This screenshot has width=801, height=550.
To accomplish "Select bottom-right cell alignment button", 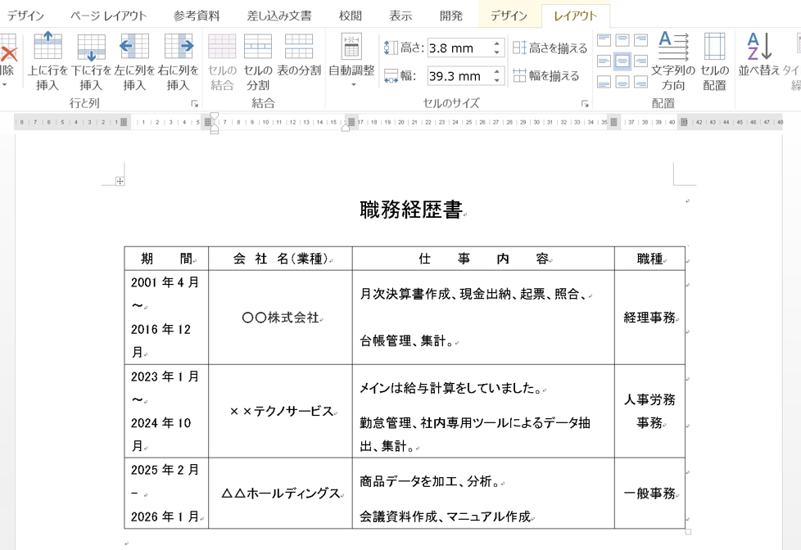I will point(641,82).
